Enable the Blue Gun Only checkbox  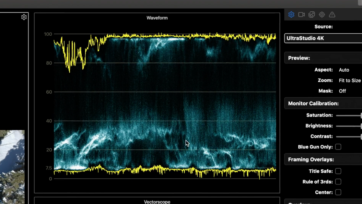click(x=338, y=147)
